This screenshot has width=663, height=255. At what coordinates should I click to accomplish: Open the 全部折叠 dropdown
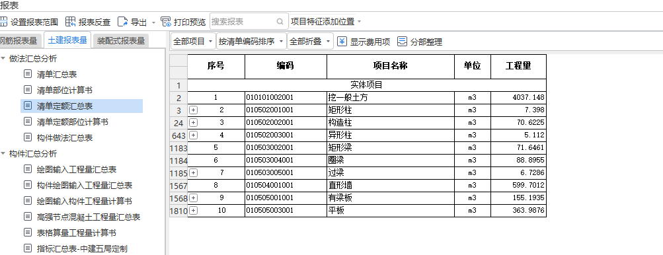[310, 42]
